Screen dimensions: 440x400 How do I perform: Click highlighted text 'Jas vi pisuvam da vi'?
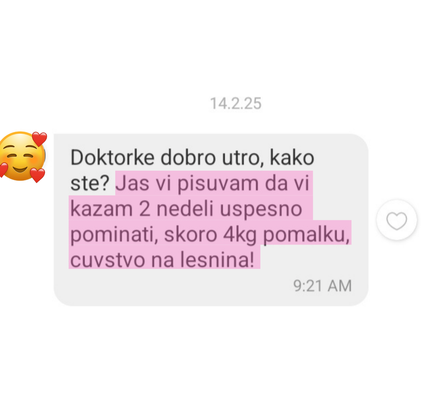click(213, 183)
